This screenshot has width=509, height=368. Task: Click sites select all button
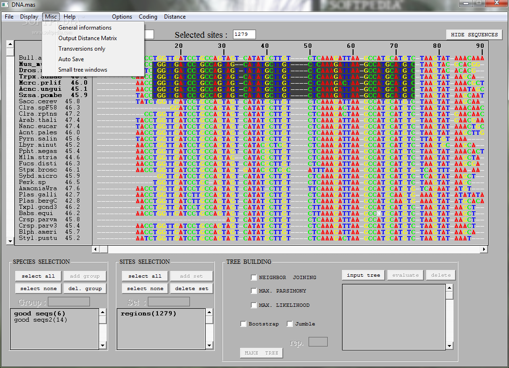point(145,276)
